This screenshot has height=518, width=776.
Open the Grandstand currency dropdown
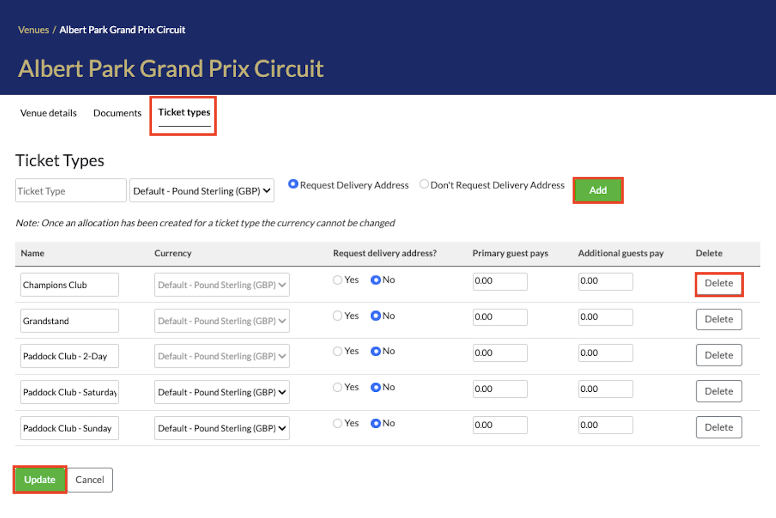(x=222, y=321)
